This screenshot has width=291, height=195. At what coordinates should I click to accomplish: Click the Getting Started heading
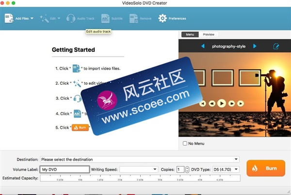[x=73, y=50]
